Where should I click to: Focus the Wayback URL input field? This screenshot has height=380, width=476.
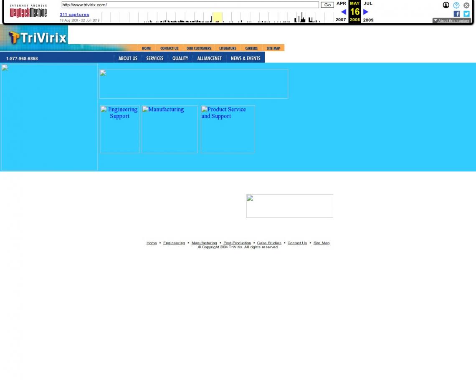pos(190,5)
